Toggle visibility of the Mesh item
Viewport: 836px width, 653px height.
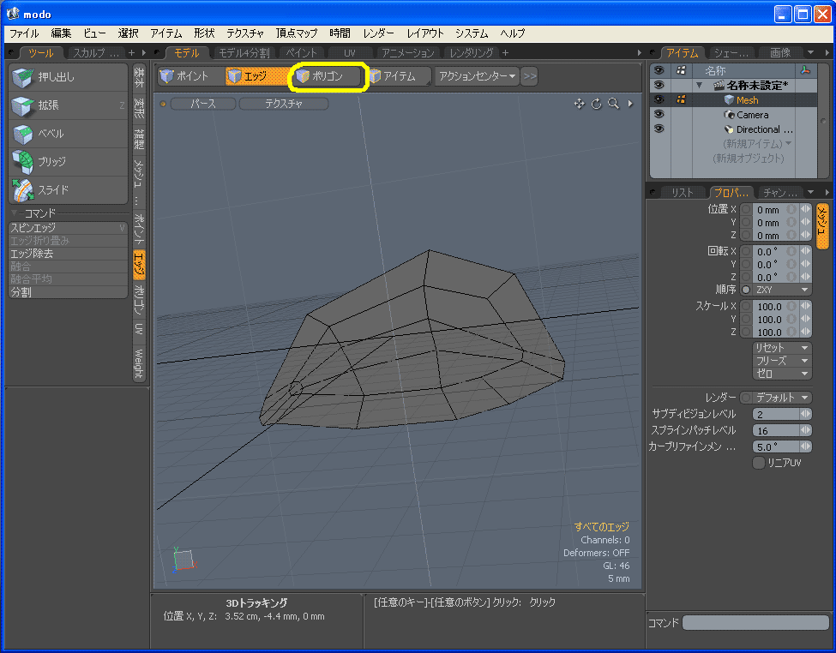[x=659, y=99]
